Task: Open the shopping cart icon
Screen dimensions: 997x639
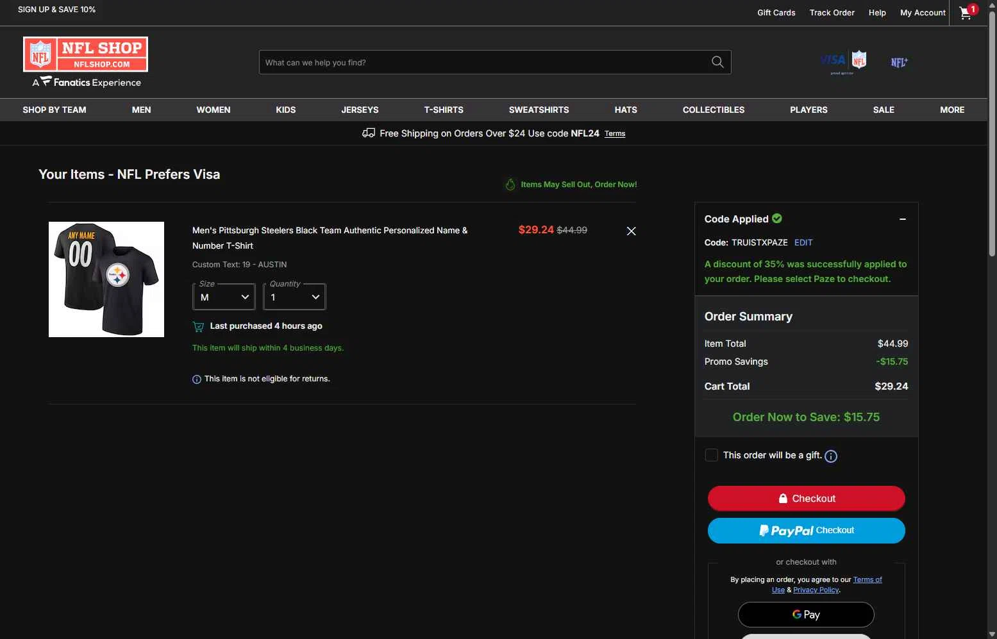Action: [x=968, y=13]
